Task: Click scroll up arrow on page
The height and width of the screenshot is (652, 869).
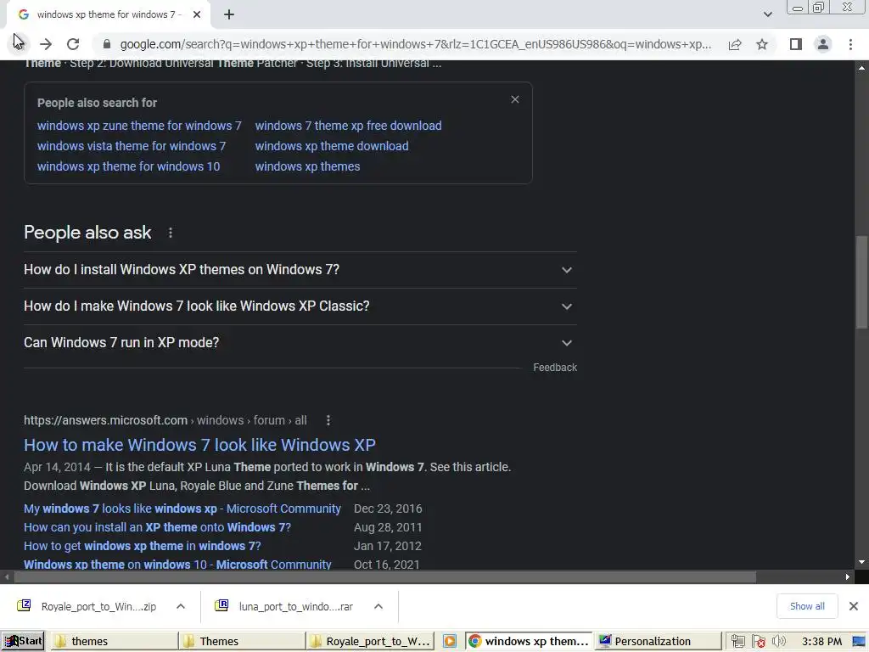Action: [x=861, y=68]
